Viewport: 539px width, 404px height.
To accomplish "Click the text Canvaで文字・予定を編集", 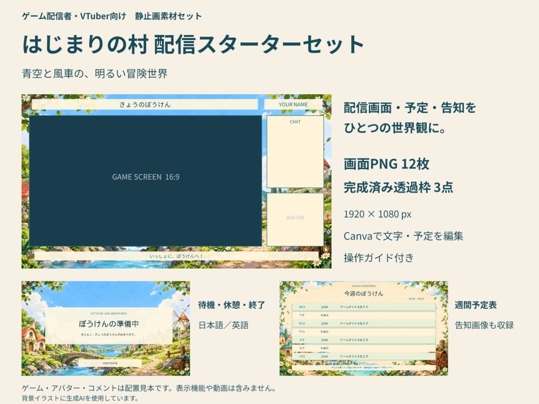I will [403, 236].
